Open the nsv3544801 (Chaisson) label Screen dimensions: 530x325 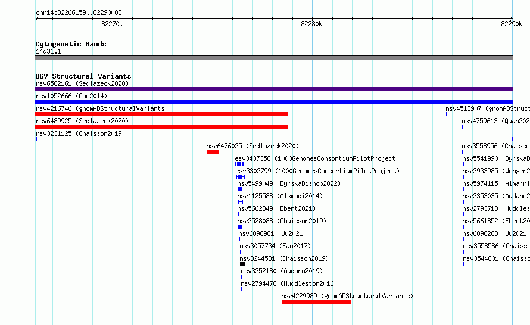pyautogui.click(x=497, y=258)
